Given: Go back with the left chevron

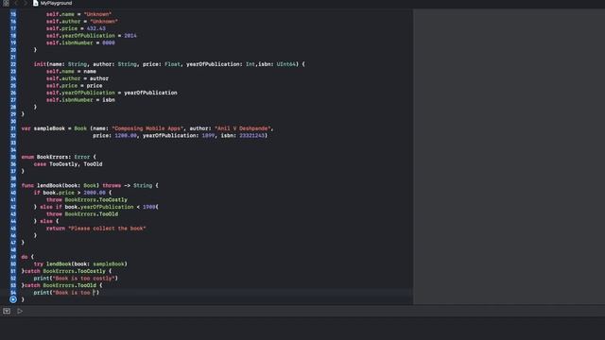Looking at the screenshot, I should pos(17,3).
